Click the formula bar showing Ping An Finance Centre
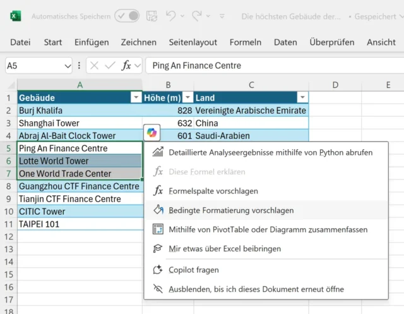The image size is (404, 314). click(x=271, y=65)
